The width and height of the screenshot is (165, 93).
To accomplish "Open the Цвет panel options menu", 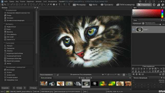I will pos(162,8).
